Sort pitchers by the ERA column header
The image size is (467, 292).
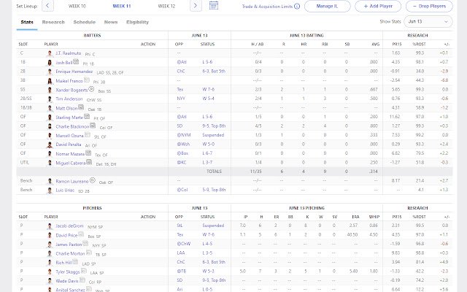(355, 217)
